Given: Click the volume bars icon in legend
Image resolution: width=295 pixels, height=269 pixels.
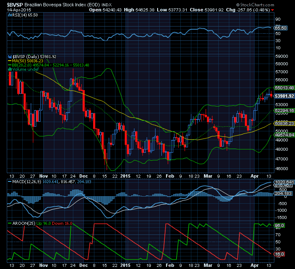Looking at the screenshot, I should pos(10,69).
